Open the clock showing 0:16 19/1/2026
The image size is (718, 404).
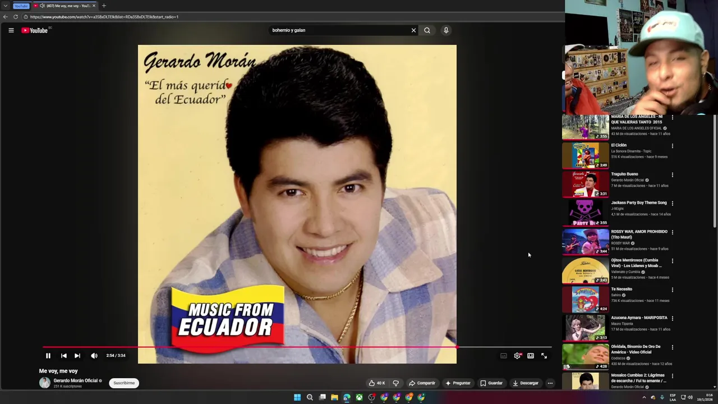[705, 397]
